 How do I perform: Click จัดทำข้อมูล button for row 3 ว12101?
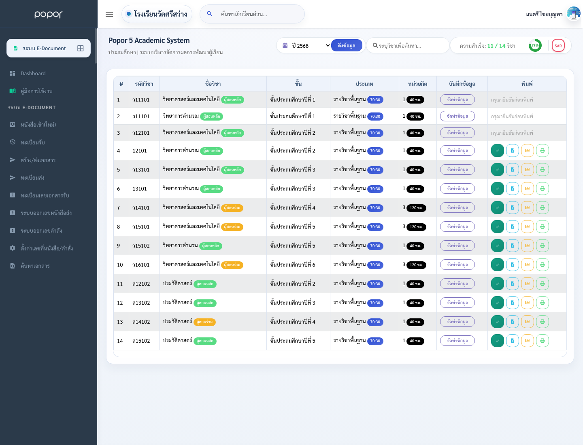(x=457, y=133)
